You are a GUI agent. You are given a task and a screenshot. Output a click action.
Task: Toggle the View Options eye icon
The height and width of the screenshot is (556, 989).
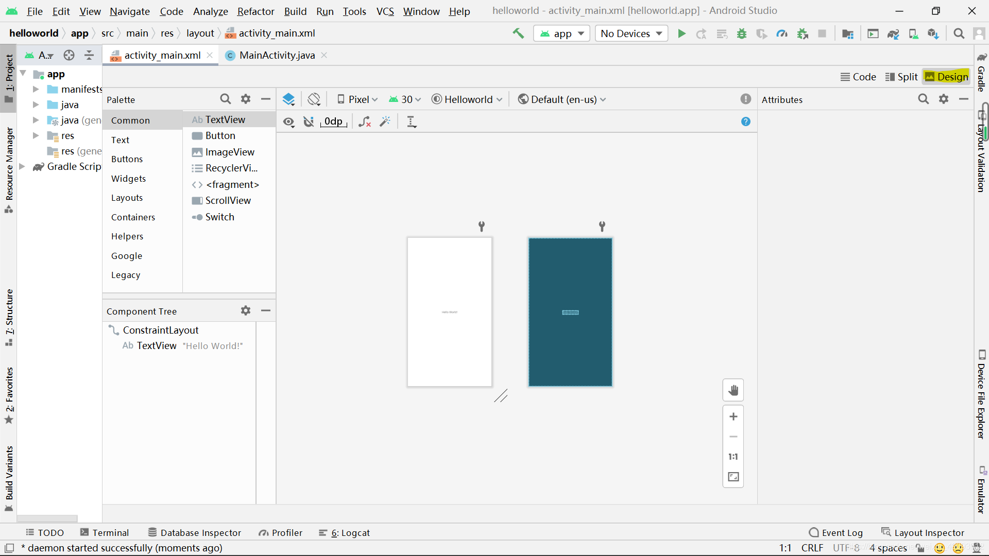tap(288, 121)
